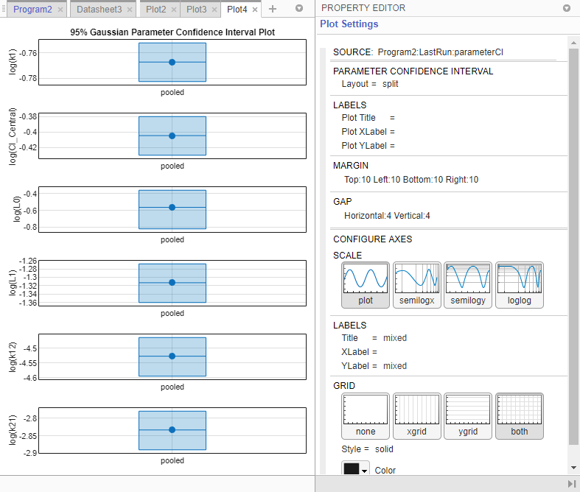Switch to the Program2 tab
This screenshot has height=492, width=580.
tap(32, 9)
